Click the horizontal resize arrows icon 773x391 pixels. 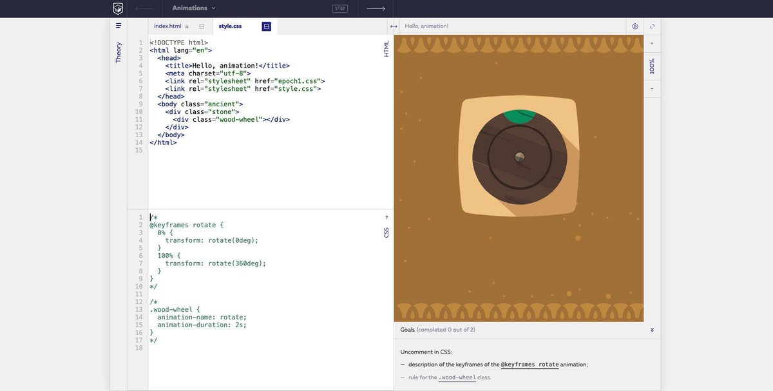click(394, 26)
